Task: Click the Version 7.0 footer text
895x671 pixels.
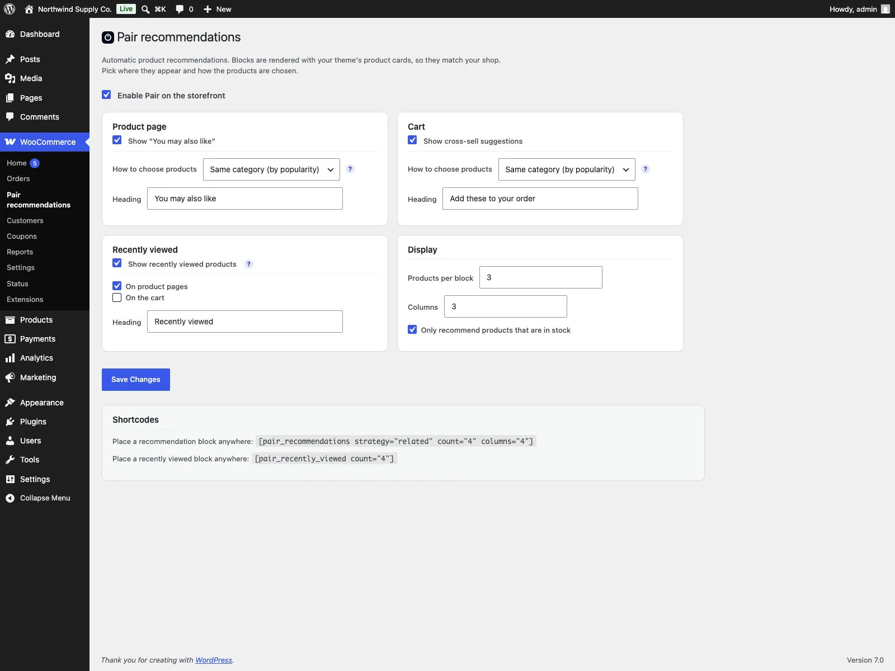Action: 865,660
